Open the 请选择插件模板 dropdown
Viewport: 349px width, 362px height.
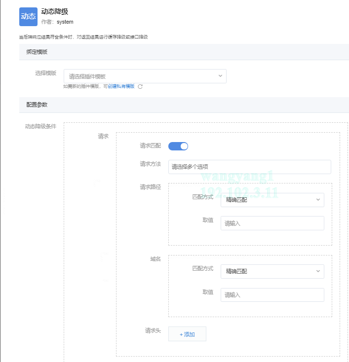click(145, 76)
